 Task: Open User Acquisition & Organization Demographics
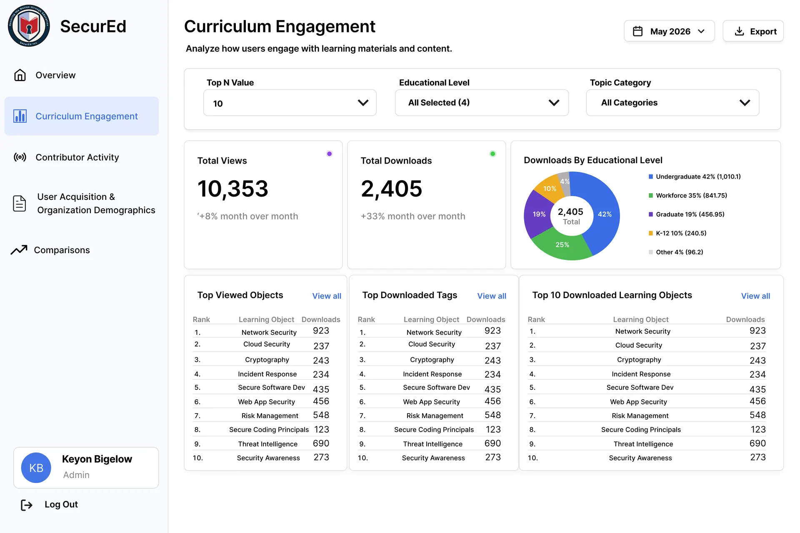coord(96,203)
